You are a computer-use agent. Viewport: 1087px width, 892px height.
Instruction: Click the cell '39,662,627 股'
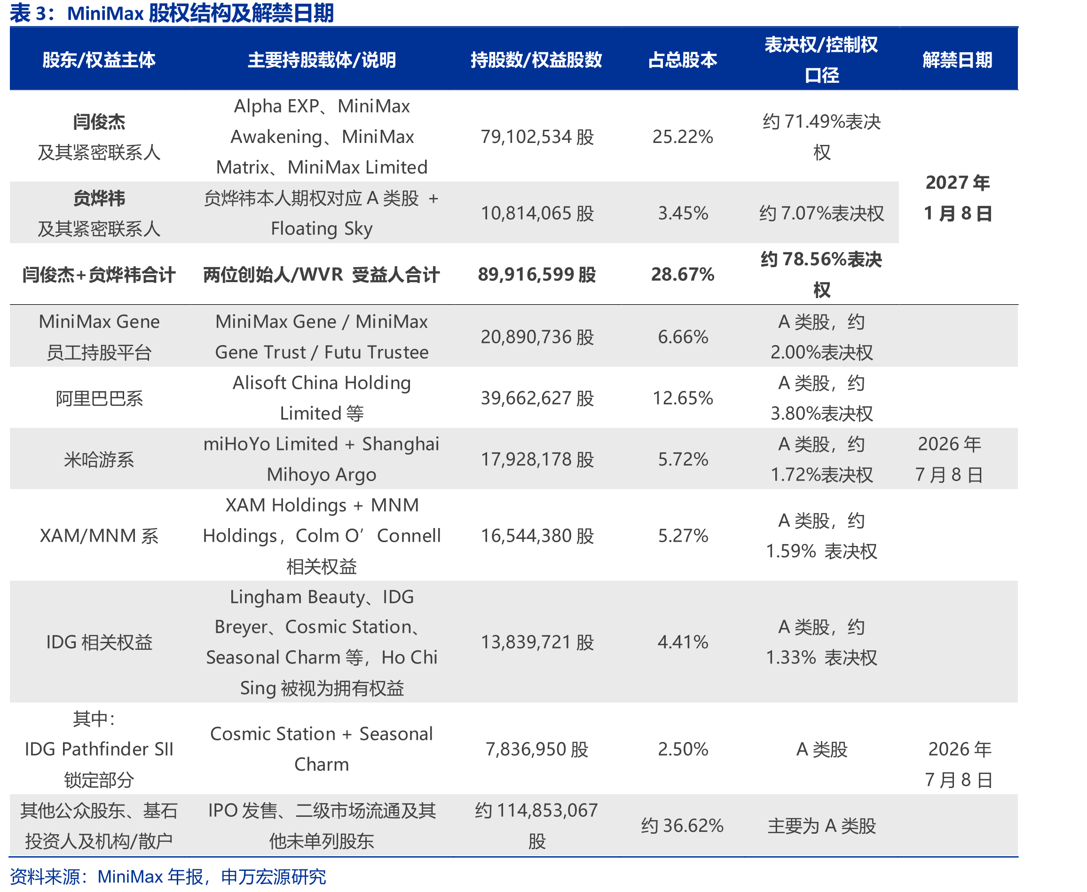click(537, 398)
